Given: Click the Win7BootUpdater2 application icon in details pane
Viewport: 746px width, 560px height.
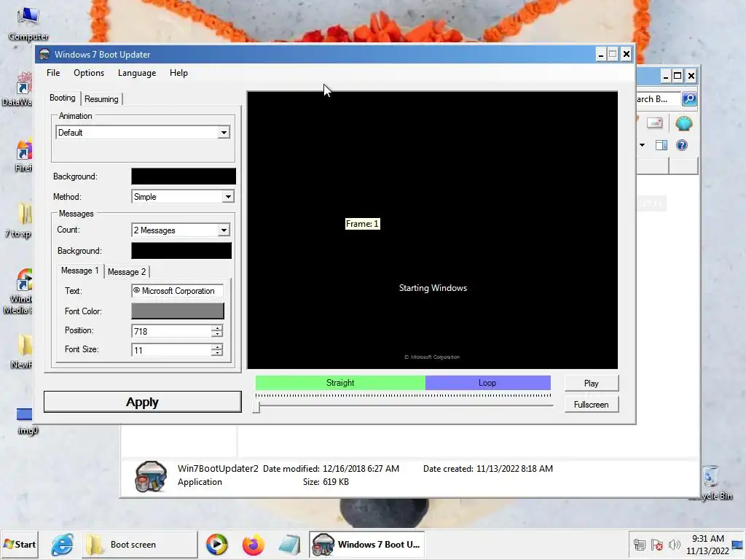Looking at the screenshot, I should pyautogui.click(x=151, y=476).
